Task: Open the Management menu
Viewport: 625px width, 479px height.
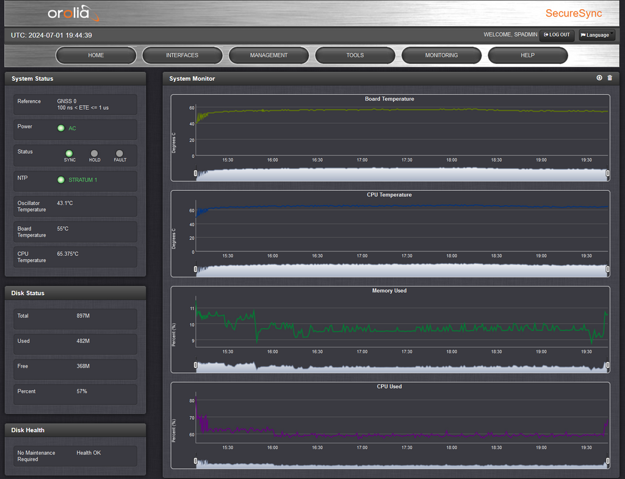Action: [x=269, y=55]
